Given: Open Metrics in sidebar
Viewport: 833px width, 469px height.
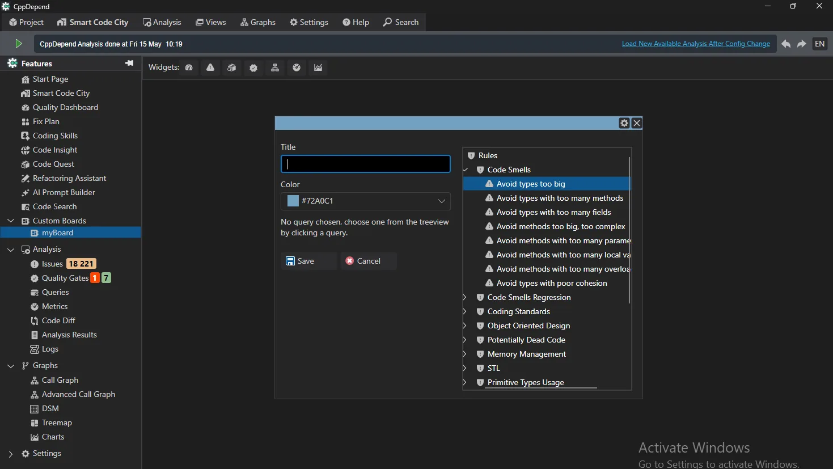Looking at the screenshot, I should click(54, 306).
